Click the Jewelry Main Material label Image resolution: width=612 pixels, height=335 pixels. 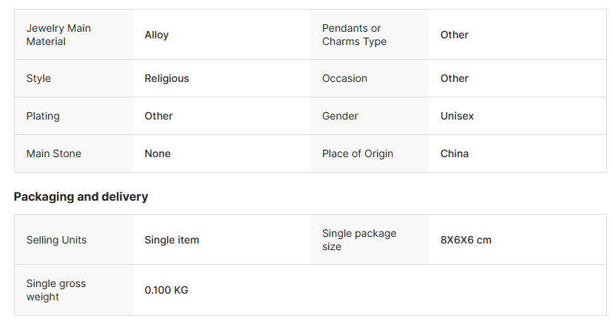58,35
